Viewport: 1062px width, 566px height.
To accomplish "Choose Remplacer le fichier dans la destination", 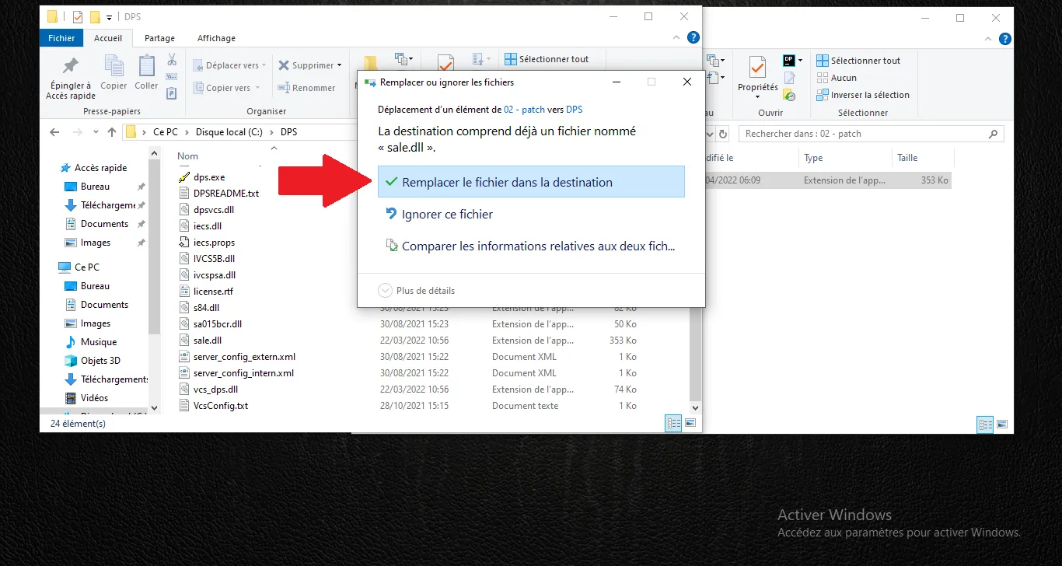I will (507, 183).
